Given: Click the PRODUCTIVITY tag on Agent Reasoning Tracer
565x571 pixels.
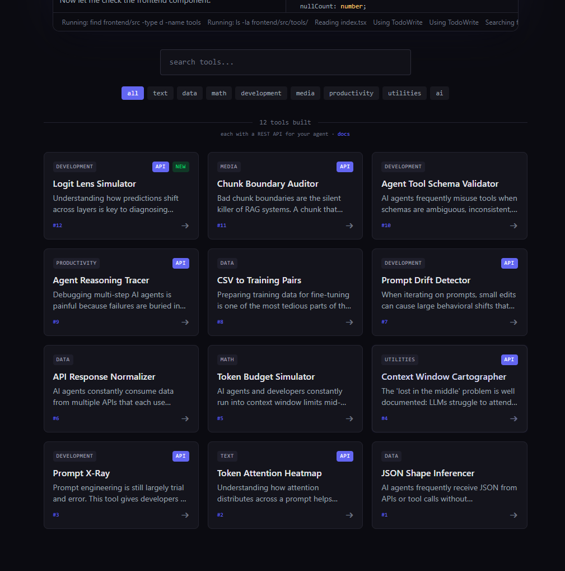Looking at the screenshot, I should tap(76, 263).
